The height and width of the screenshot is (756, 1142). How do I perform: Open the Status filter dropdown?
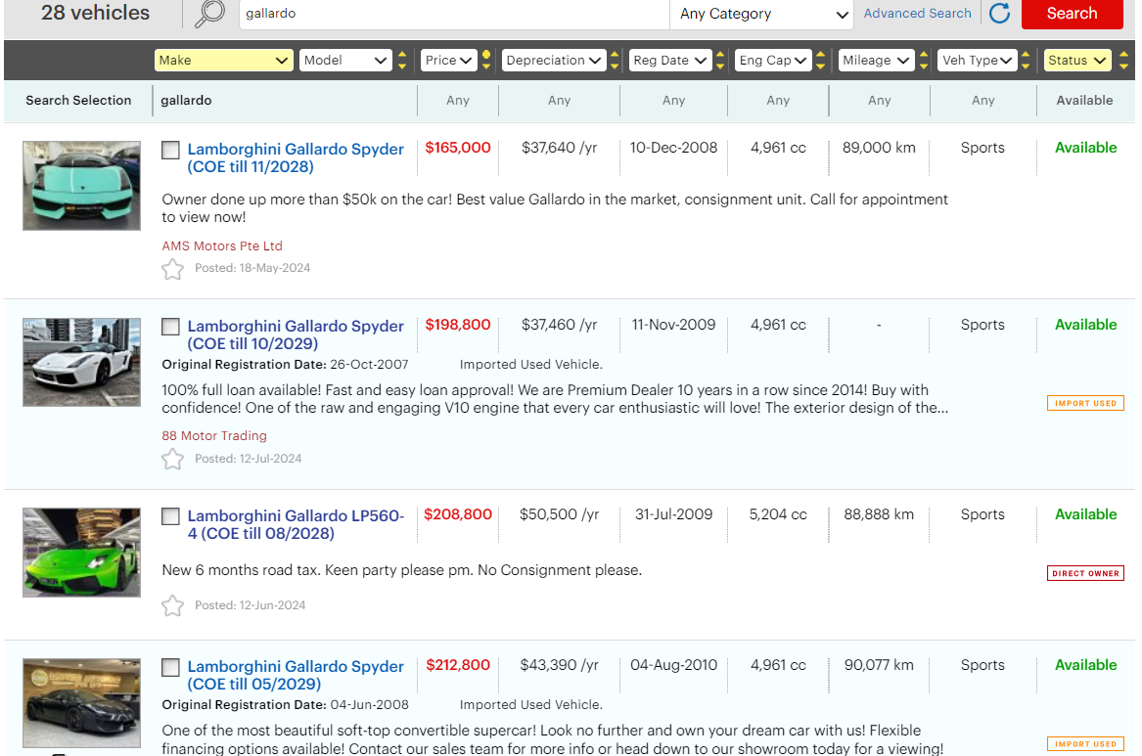(x=1076, y=61)
